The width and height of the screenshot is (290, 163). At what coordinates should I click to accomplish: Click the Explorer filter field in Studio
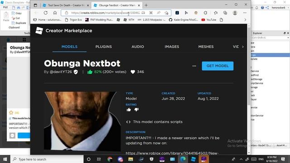[x=270, y=38]
